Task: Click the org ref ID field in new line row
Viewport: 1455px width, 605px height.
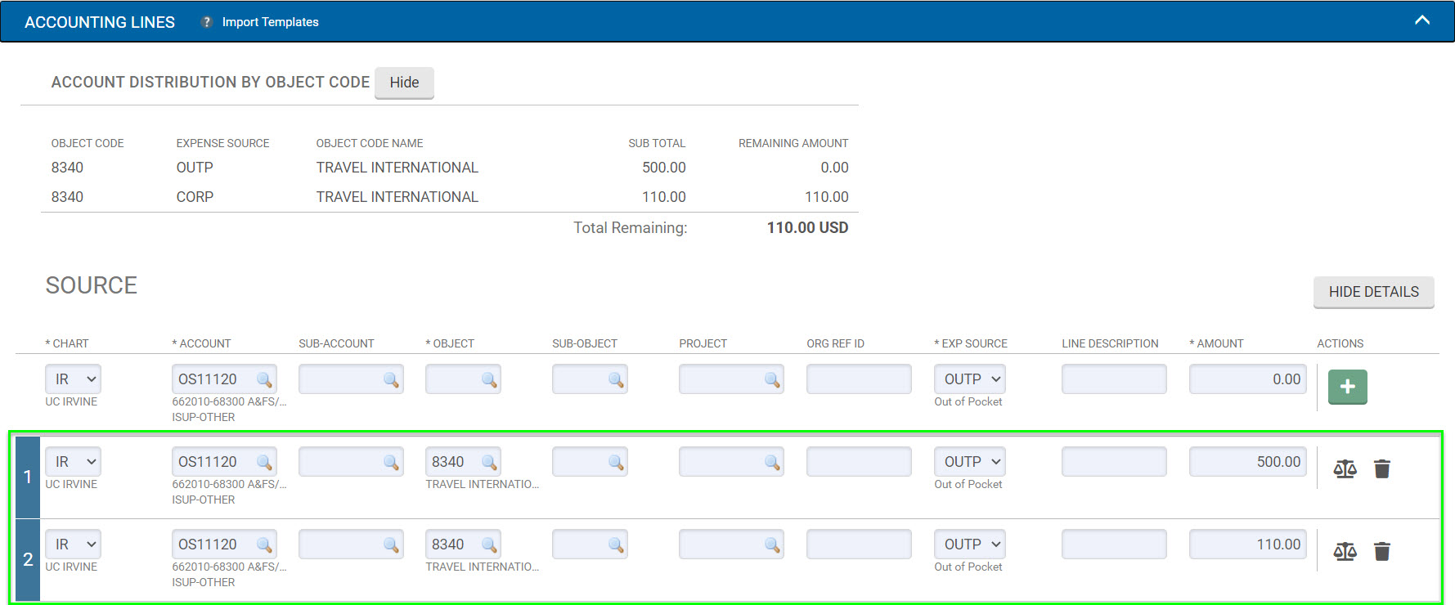Action: pyautogui.click(x=859, y=379)
